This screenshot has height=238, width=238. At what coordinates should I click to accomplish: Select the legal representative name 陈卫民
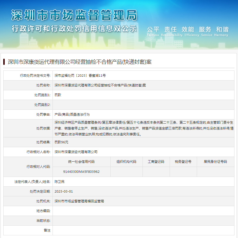(x=60, y=182)
